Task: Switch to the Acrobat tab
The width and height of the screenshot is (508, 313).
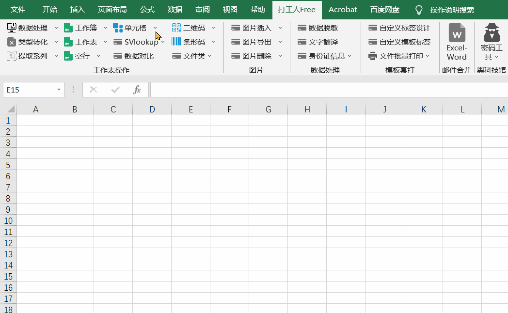Action: (x=343, y=10)
